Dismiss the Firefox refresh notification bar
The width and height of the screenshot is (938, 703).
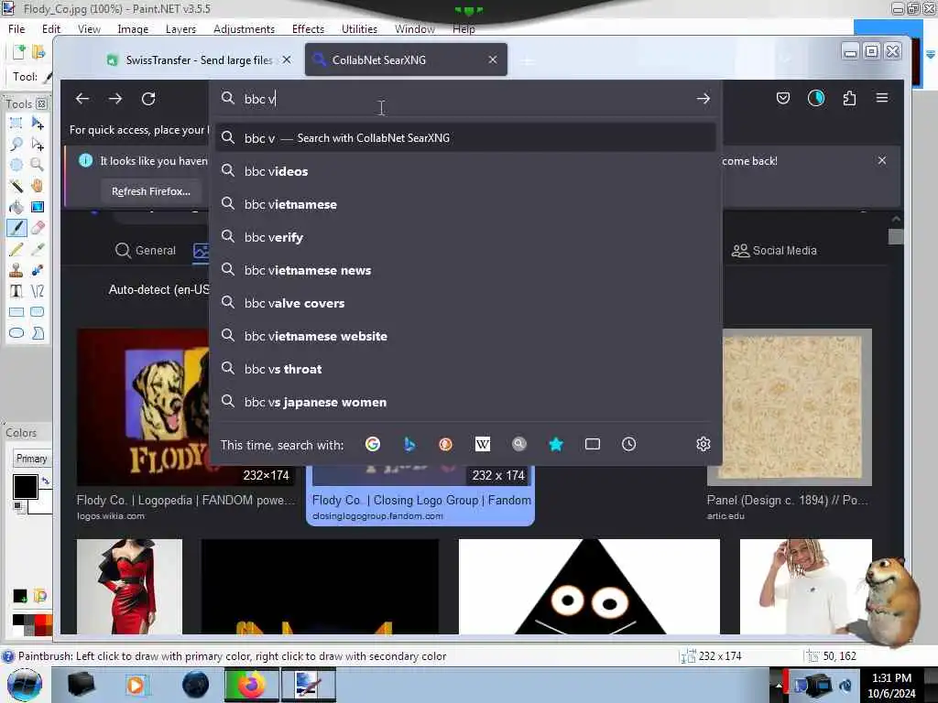pos(882,160)
